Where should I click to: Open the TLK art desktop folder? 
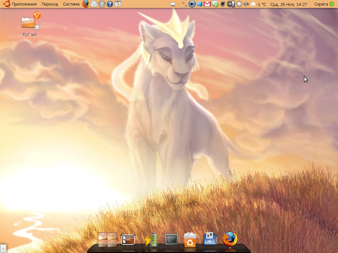tap(29, 24)
